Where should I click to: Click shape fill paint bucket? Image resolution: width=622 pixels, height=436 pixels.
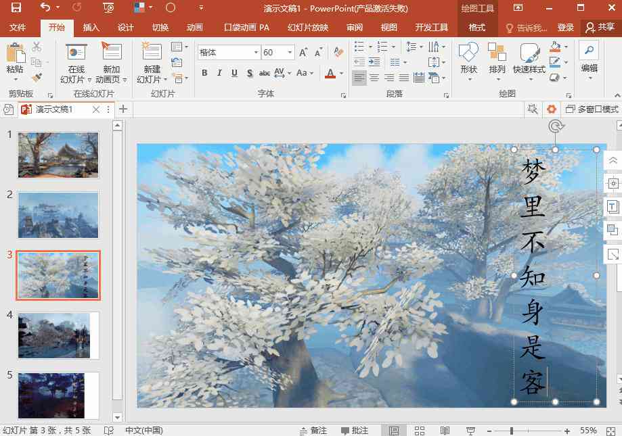pos(555,47)
